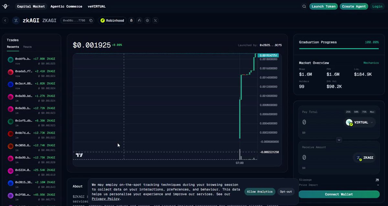Click the Connect Wallet button
The width and height of the screenshot is (388, 206).
pos(339,194)
